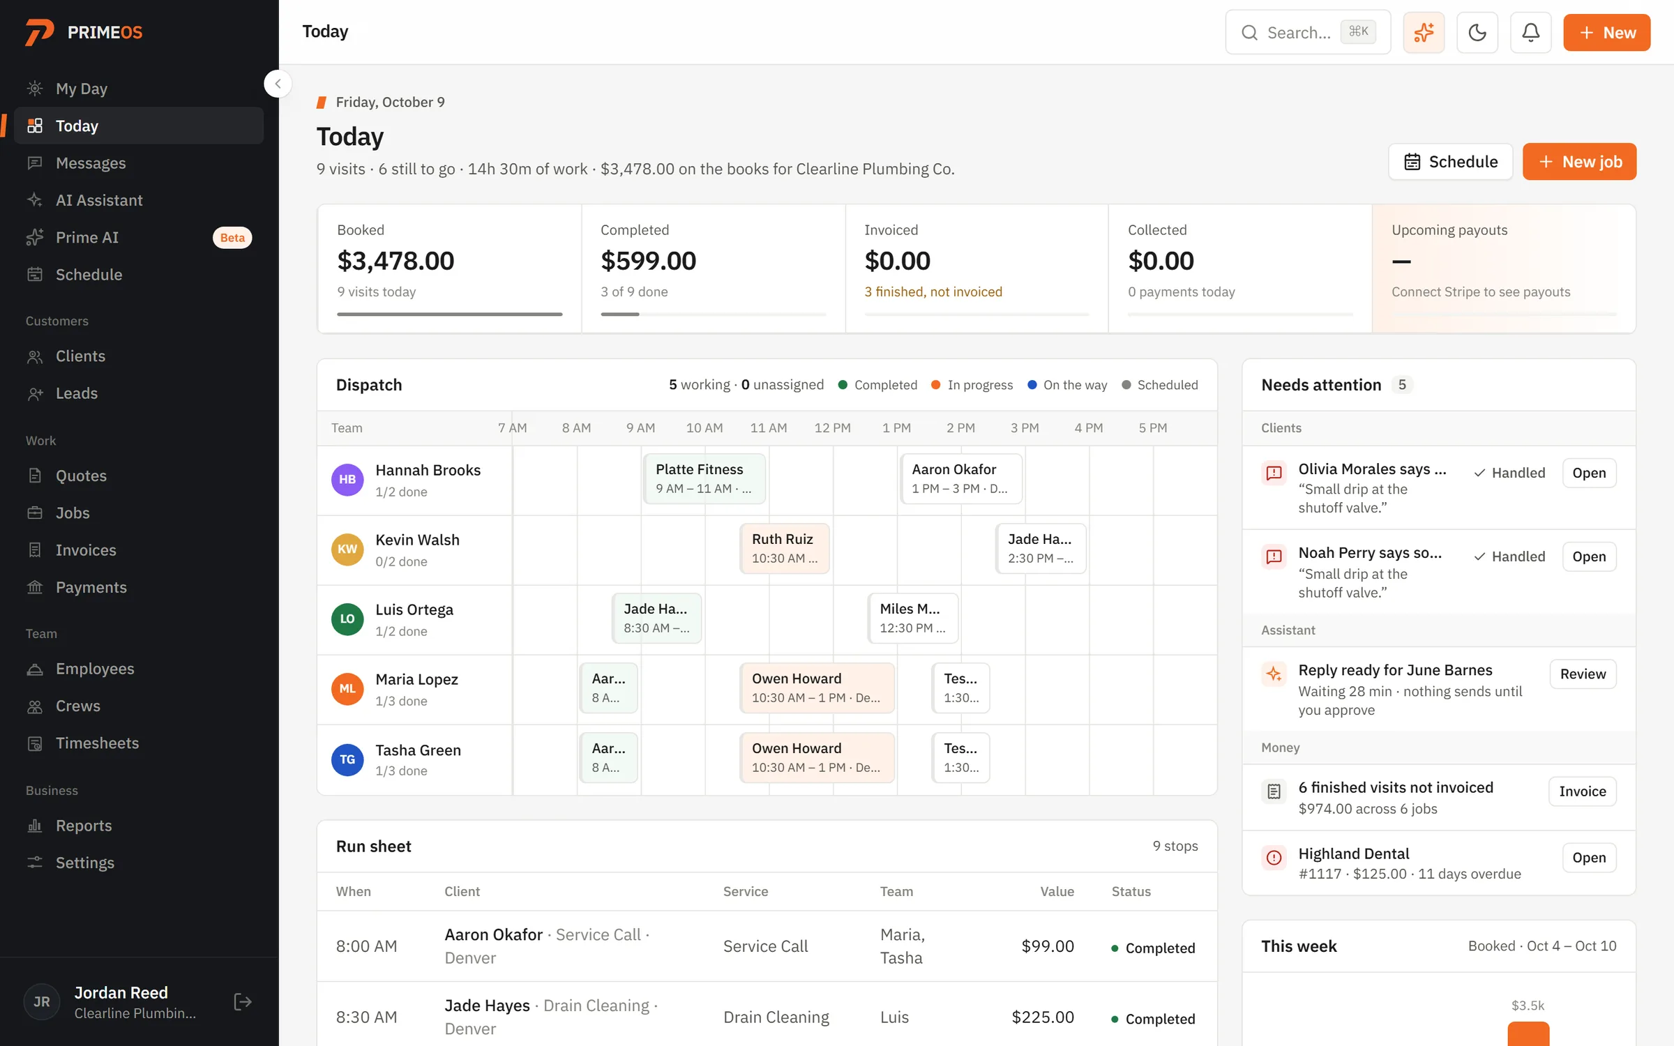Click the Timesheets icon in sidebar
This screenshot has width=1674, height=1046.
pyautogui.click(x=35, y=743)
